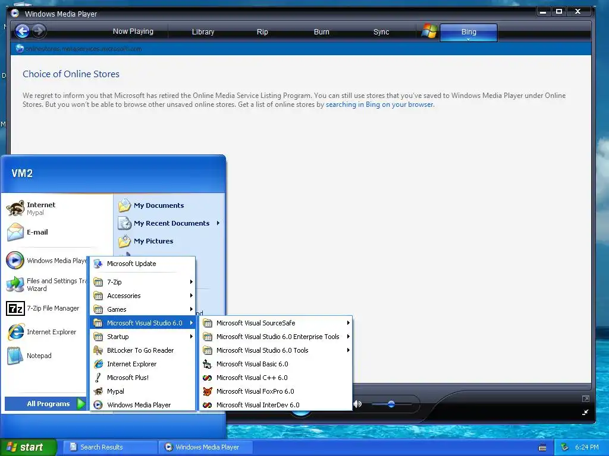The height and width of the screenshot is (456, 609).
Task: Switch Media Player to compact mode
Action: [585, 412]
